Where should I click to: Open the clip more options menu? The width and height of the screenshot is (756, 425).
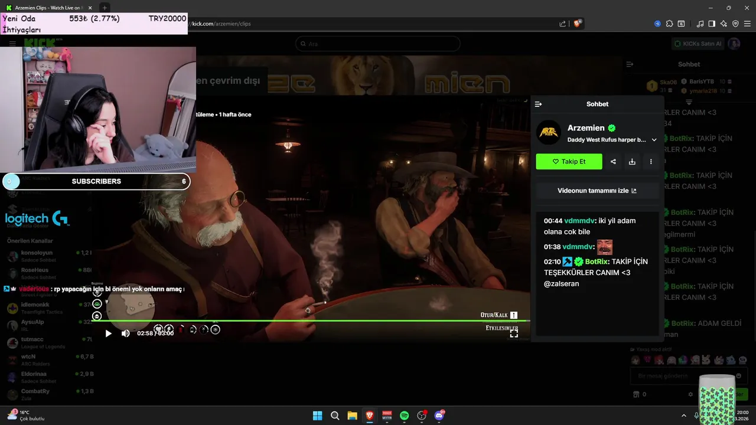pos(651,162)
